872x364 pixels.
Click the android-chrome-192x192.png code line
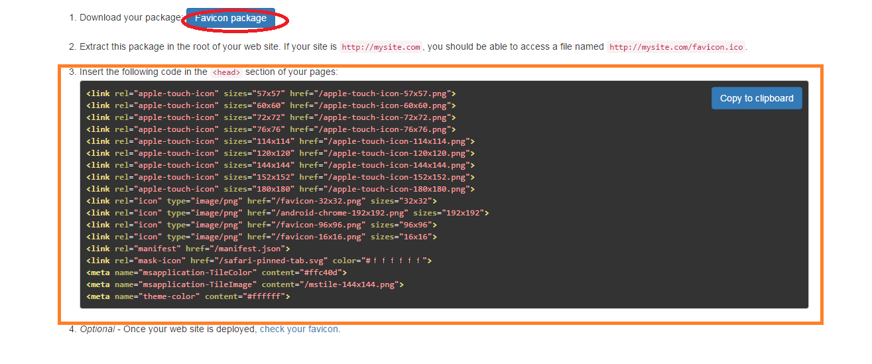click(288, 213)
